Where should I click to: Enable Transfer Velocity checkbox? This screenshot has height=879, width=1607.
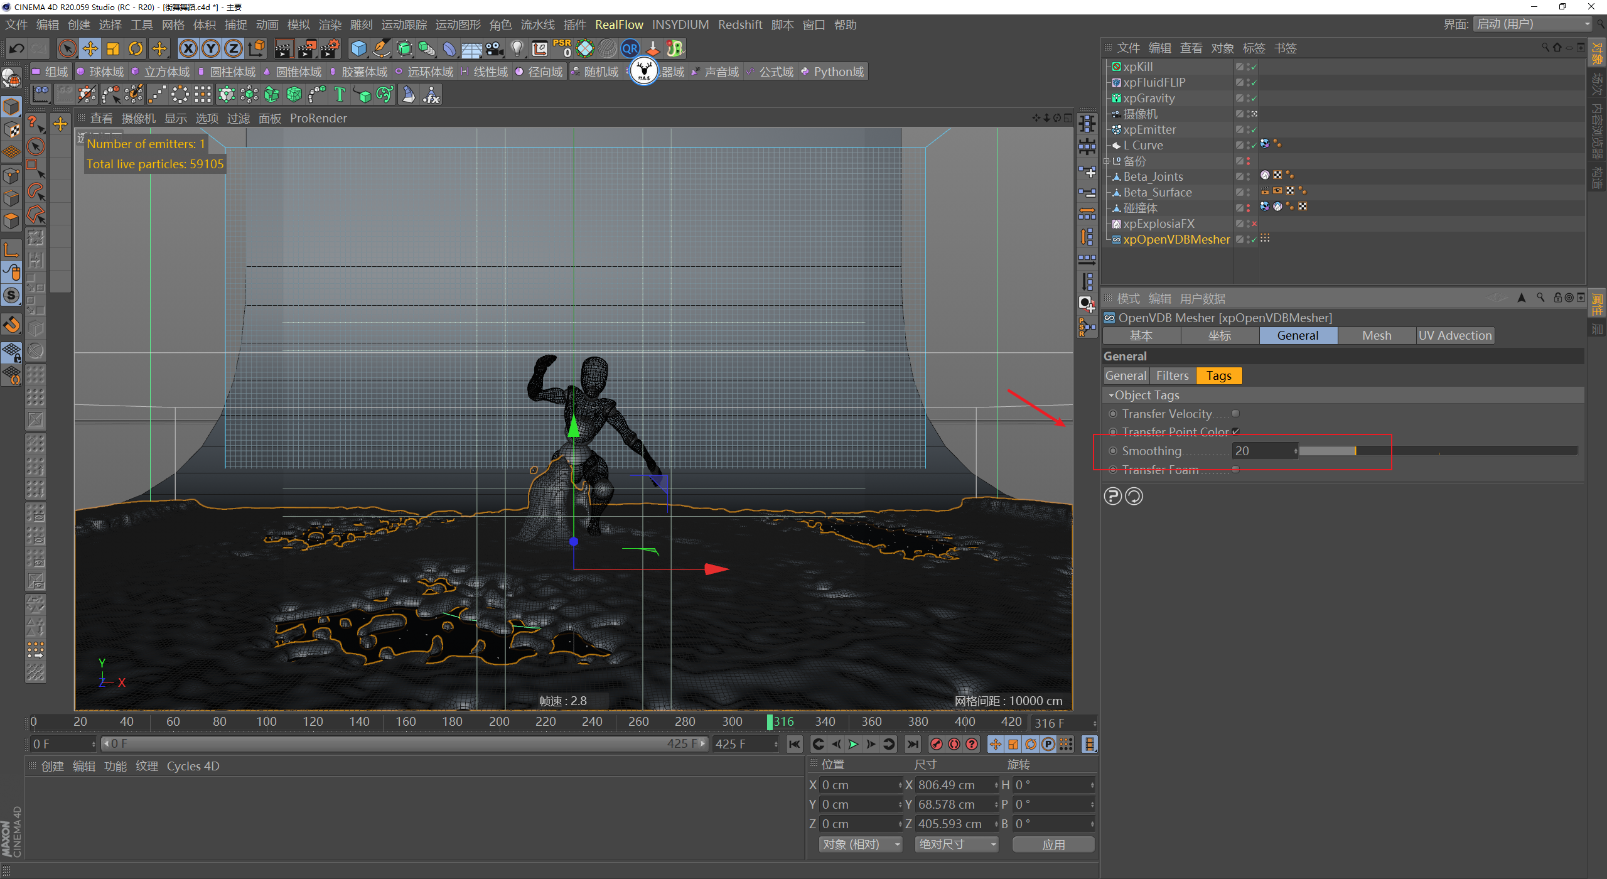click(1235, 414)
